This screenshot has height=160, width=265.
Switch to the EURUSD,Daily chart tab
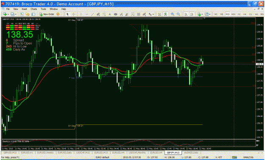(x=65, y=152)
